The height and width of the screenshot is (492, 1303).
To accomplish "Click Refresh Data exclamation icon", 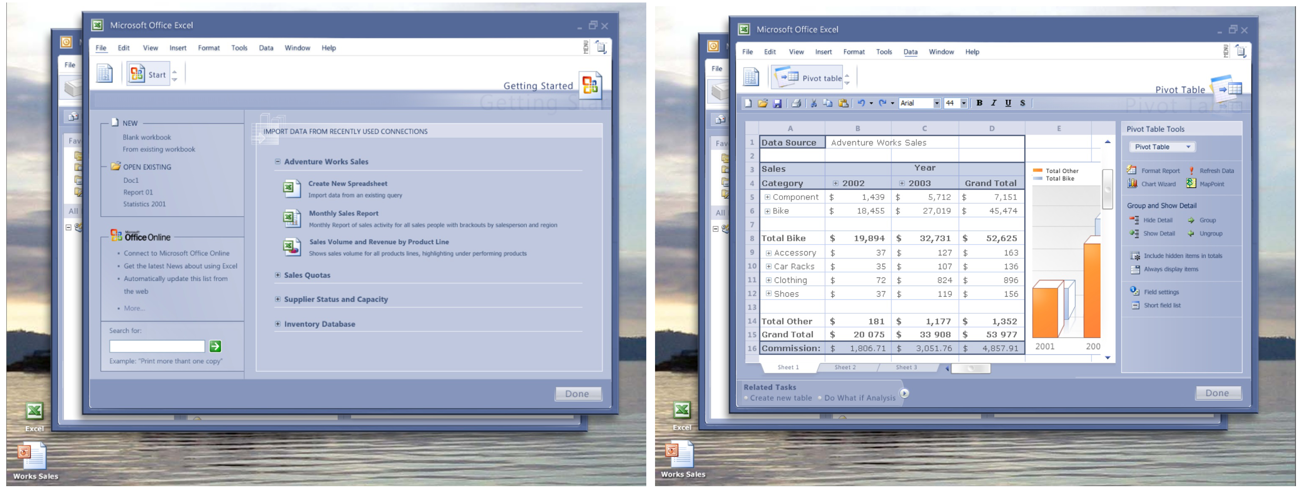I will click(1192, 171).
